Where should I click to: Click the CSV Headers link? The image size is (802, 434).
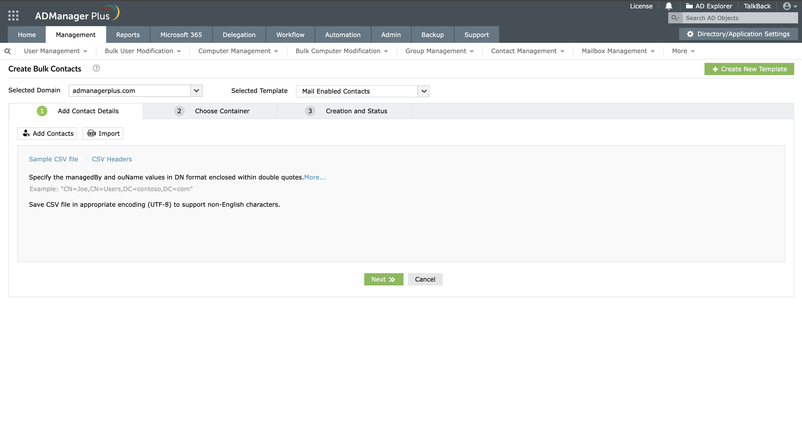click(x=112, y=159)
